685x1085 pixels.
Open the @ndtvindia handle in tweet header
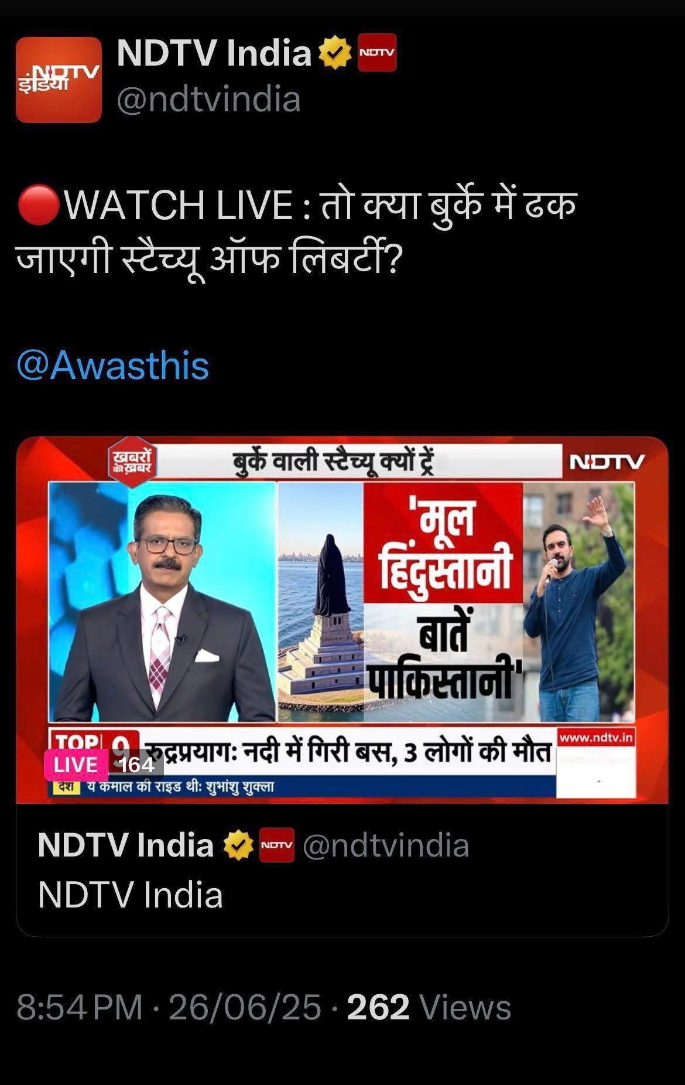coord(208,98)
